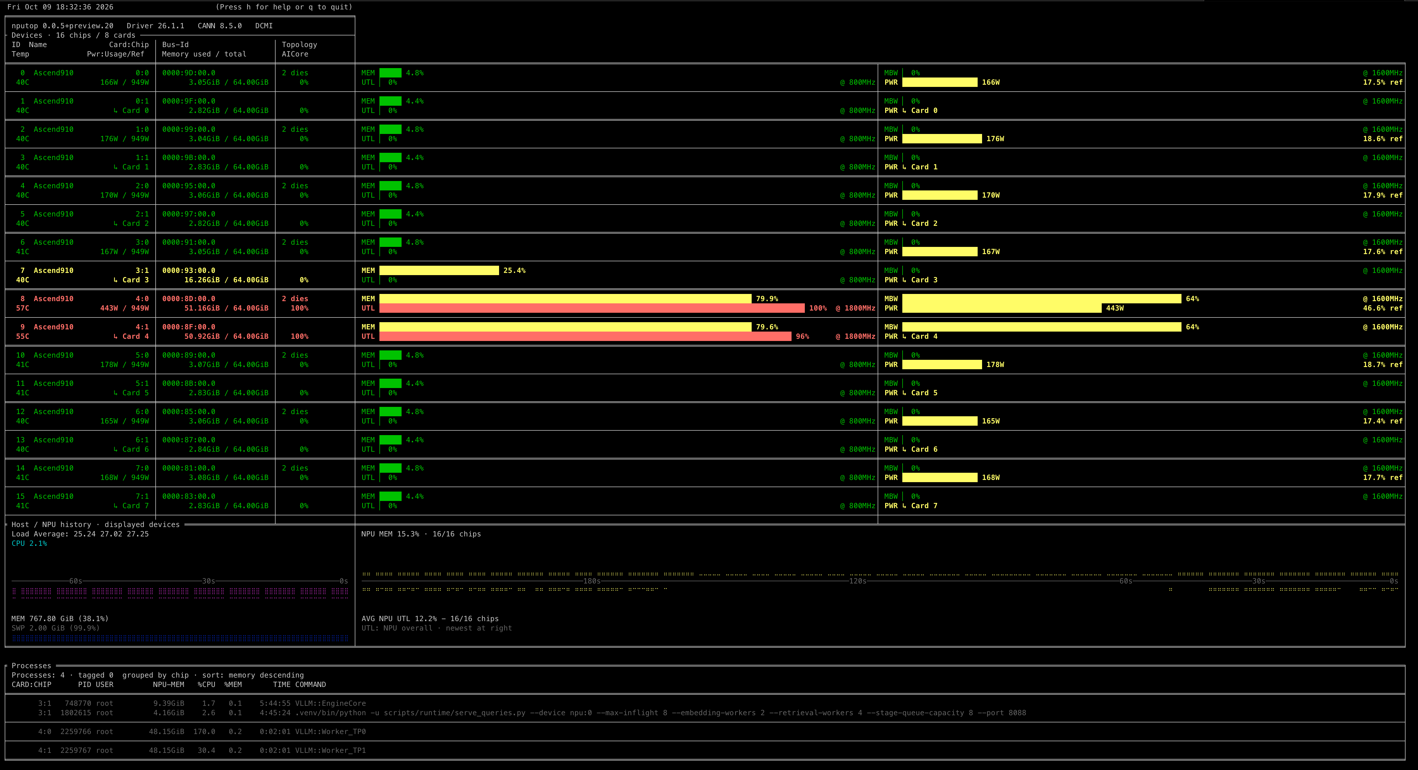Click device 10 power 178W / 949W
1418x770 pixels.
(124, 365)
